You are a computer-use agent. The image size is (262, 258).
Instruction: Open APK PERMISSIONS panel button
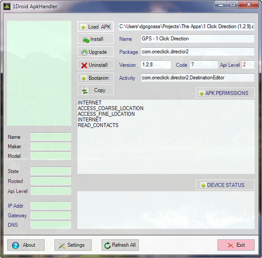pyautogui.click(x=225, y=93)
